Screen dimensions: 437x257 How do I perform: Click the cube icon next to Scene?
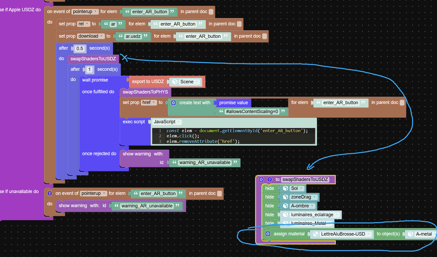(x=175, y=82)
